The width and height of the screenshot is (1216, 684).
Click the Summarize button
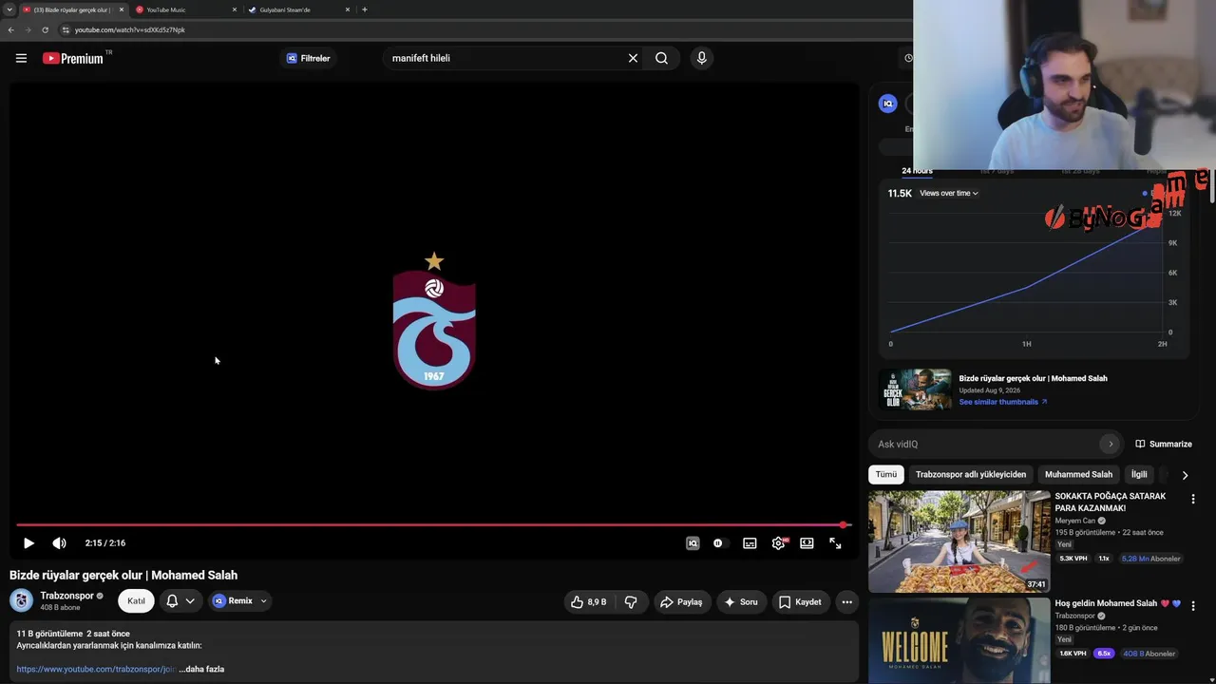pyautogui.click(x=1164, y=444)
